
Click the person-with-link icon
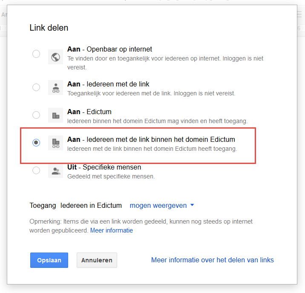[56, 88]
